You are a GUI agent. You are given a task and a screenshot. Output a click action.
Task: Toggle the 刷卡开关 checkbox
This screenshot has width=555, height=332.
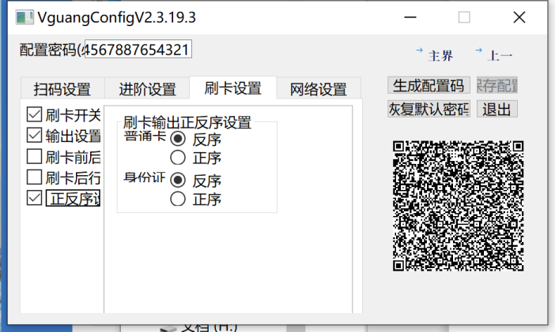[x=34, y=115]
